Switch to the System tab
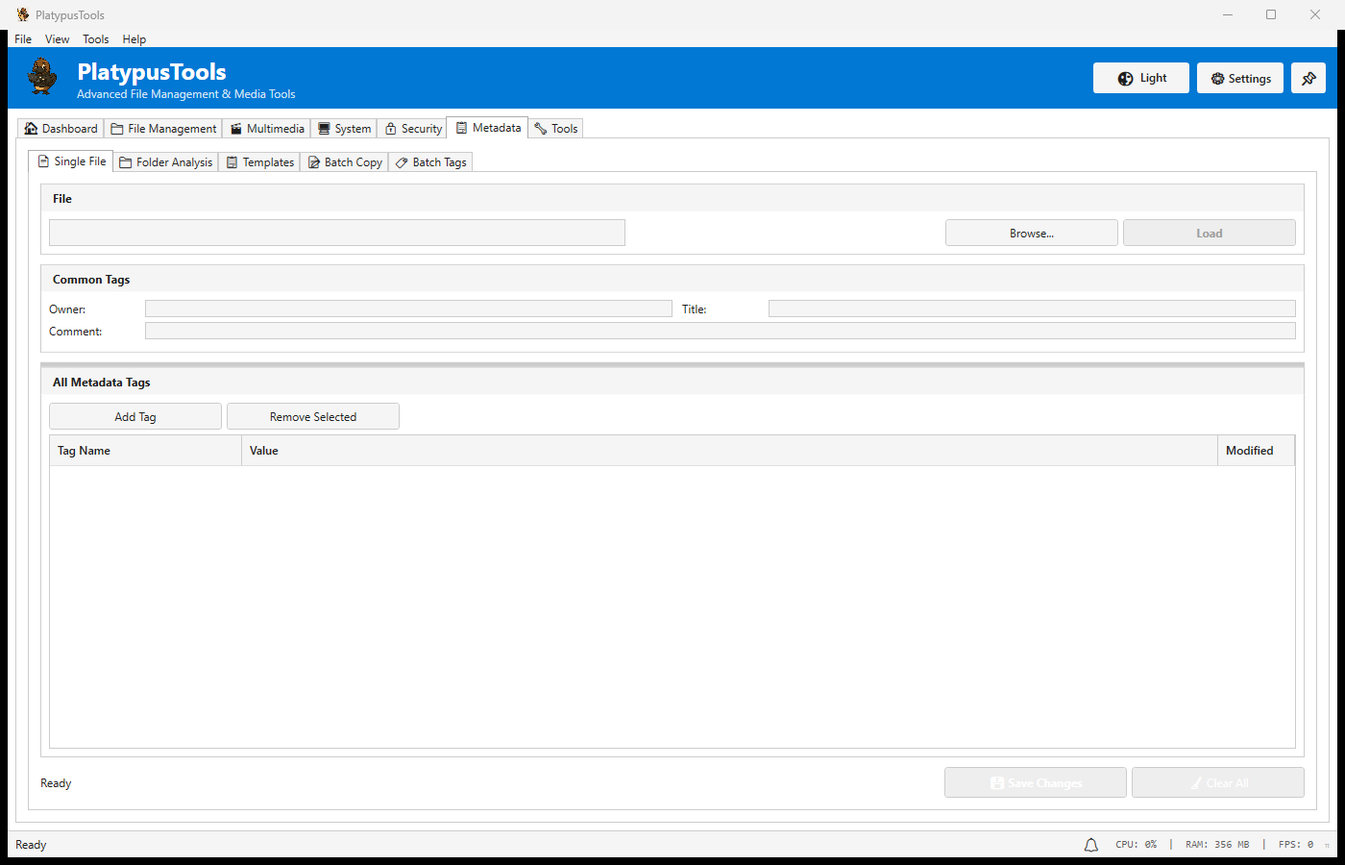The width and height of the screenshot is (1345, 865). pos(343,127)
